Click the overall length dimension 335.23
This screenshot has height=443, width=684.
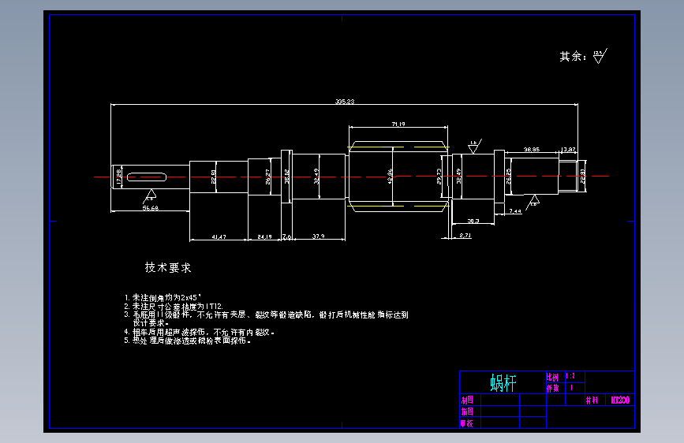(345, 101)
